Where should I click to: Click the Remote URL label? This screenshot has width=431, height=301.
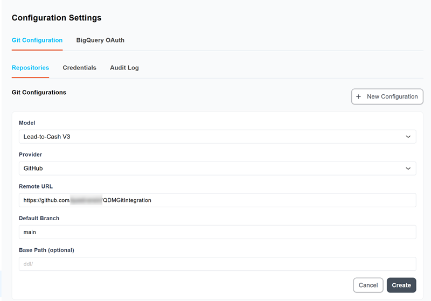pos(36,186)
